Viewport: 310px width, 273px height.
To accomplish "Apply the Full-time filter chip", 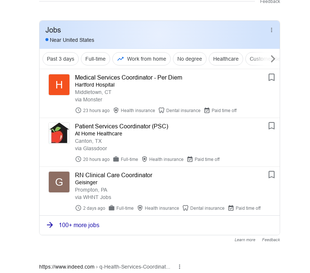I will pyautogui.click(x=95, y=59).
